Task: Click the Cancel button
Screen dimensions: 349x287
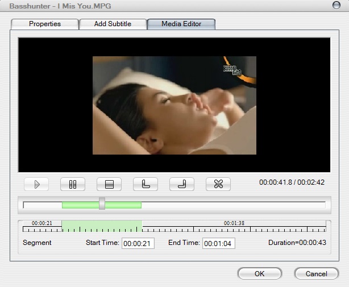Action: pyautogui.click(x=316, y=274)
